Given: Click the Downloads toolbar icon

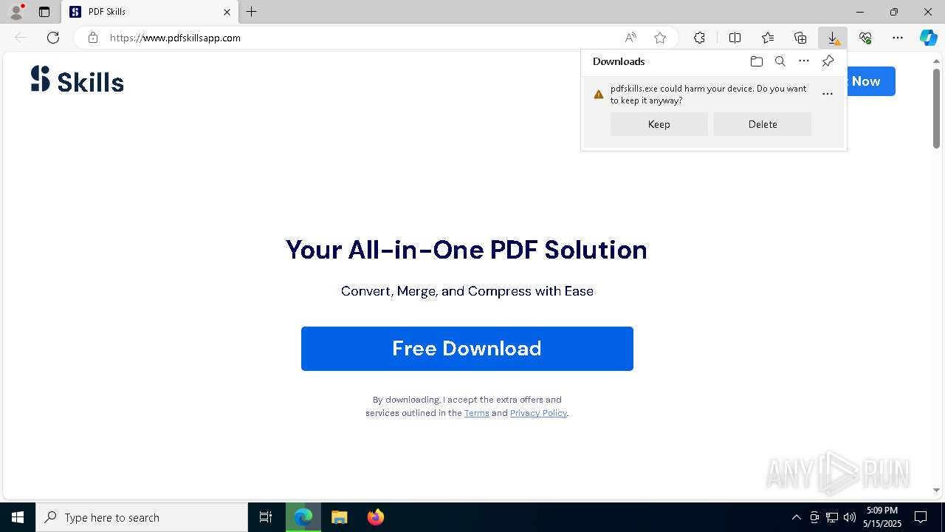Looking at the screenshot, I should click(x=833, y=38).
